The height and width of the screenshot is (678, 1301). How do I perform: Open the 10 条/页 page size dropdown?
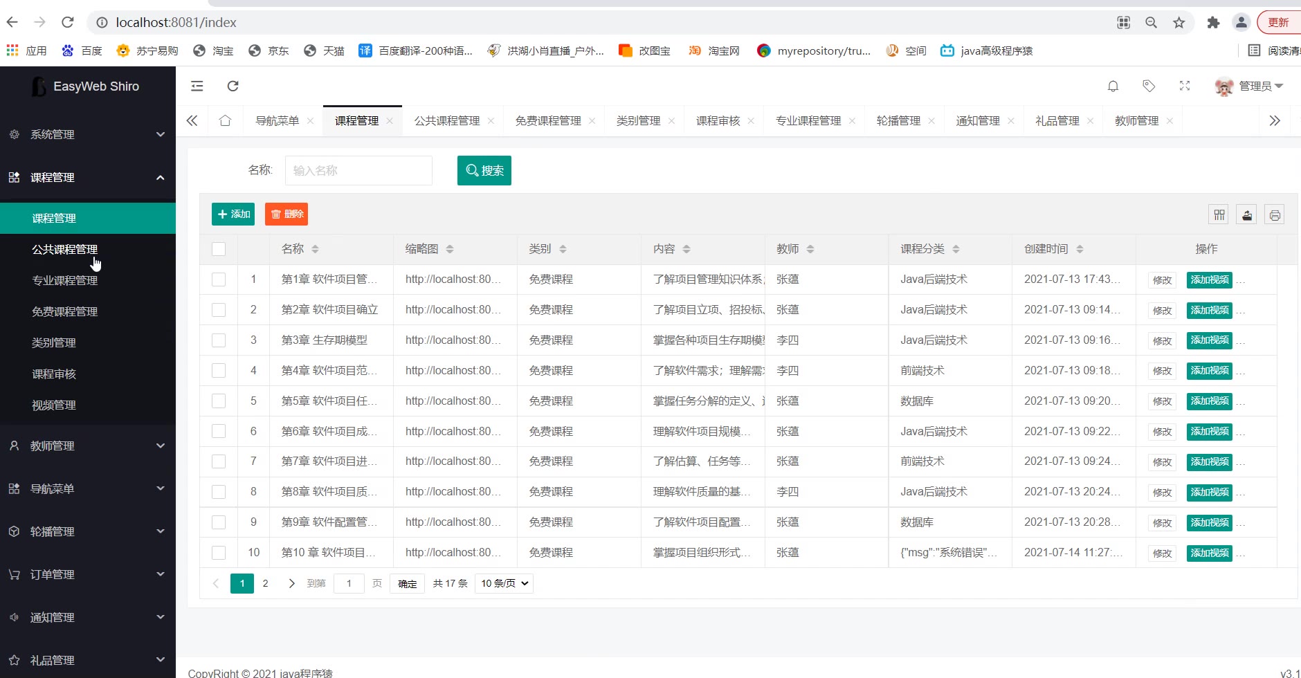504,583
